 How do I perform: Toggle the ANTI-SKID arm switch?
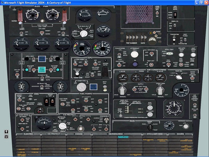coord(151,54)
